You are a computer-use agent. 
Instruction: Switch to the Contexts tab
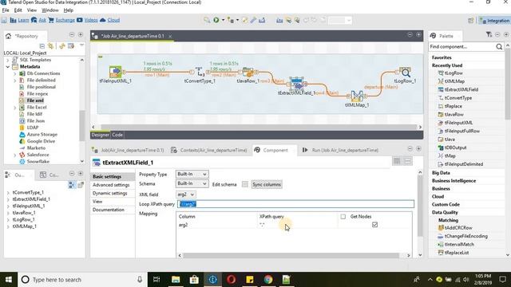[x=209, y=150]
